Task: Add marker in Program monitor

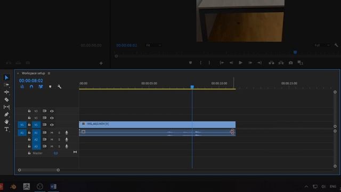Action: click(191, 63)
